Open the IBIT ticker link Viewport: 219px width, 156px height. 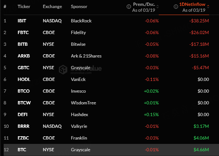pyautogui.click(x=22, y=21)
